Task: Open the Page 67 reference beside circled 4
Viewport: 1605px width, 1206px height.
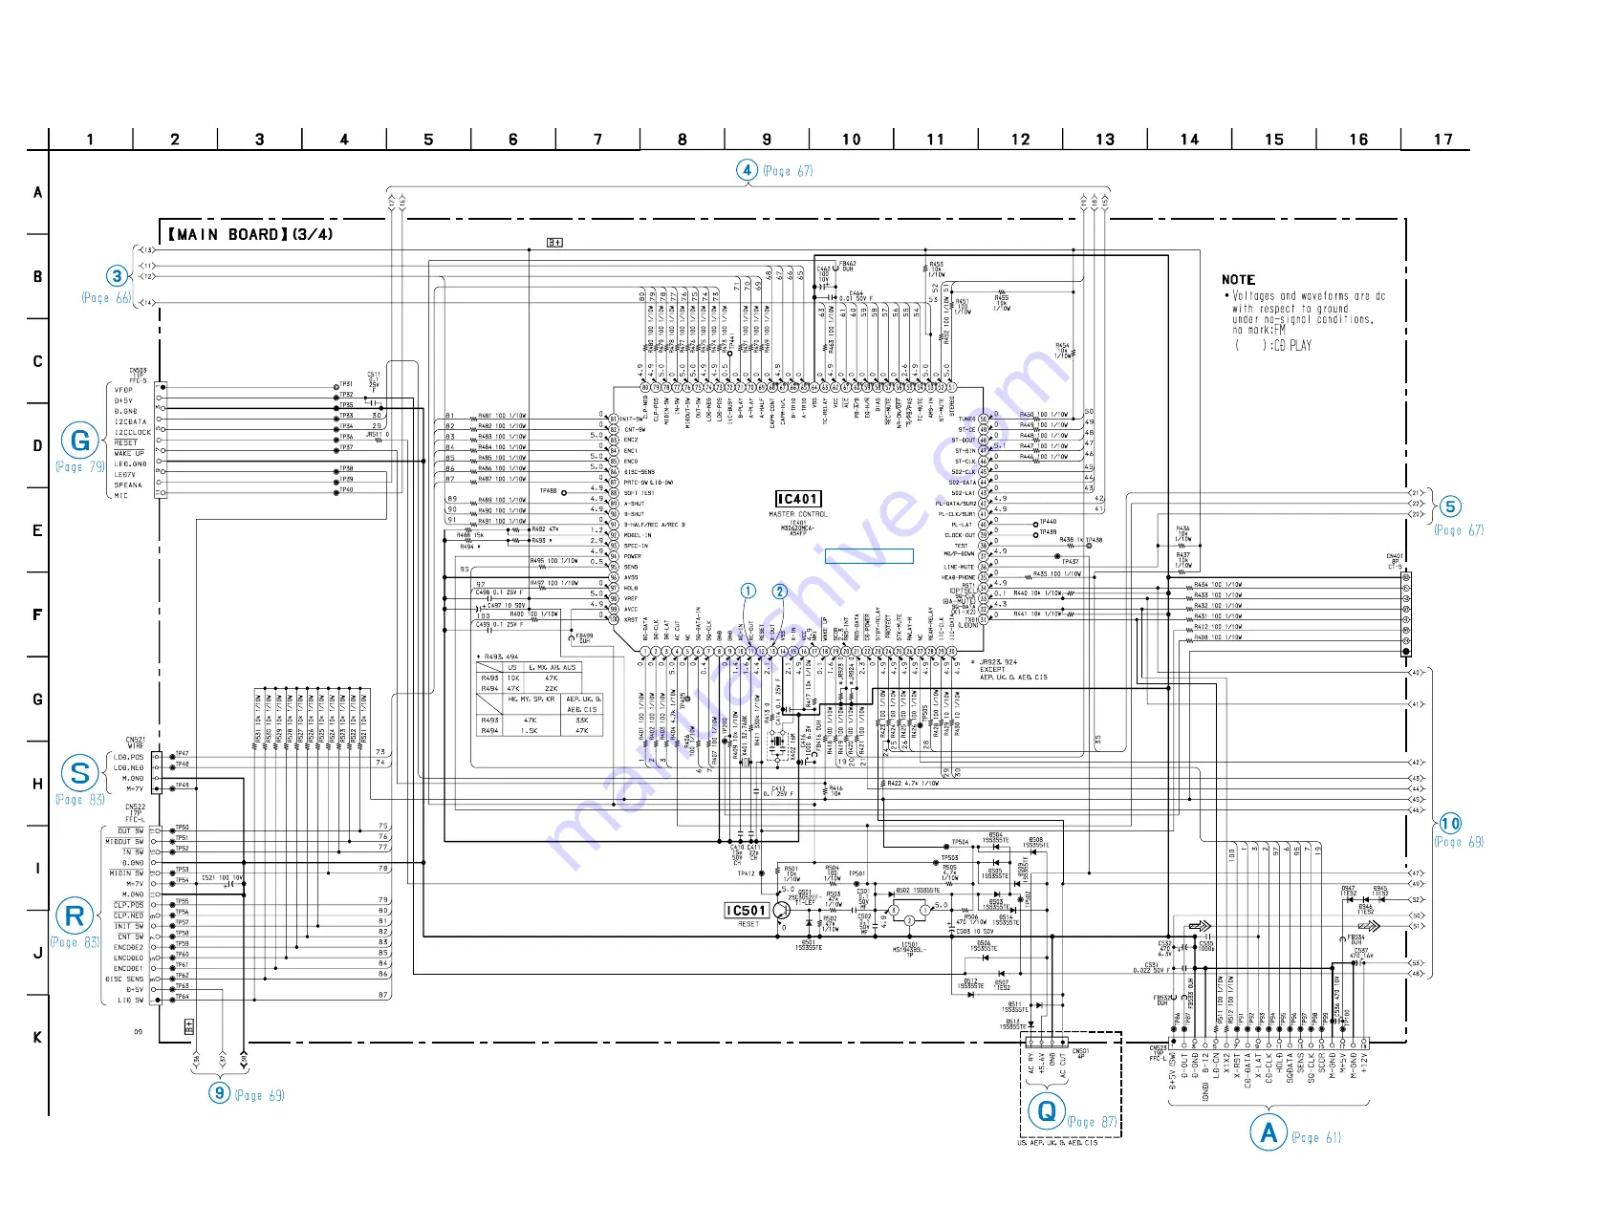Action: tap(788, 171)
